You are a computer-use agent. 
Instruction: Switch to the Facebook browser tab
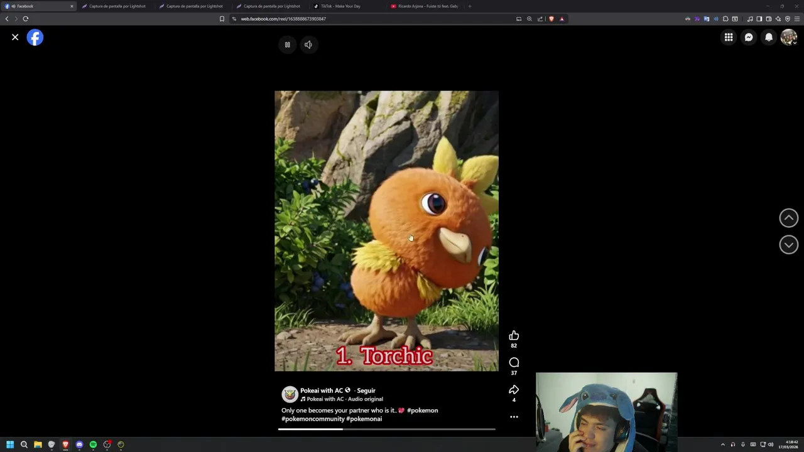tap(38, 6)
